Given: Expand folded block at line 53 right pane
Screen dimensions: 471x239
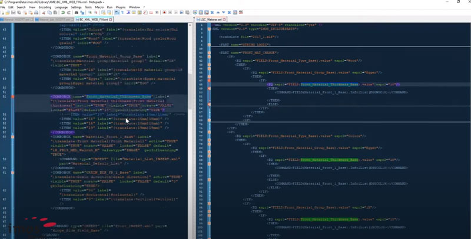Looking at the screenshot, I should (x=209, y=104).
